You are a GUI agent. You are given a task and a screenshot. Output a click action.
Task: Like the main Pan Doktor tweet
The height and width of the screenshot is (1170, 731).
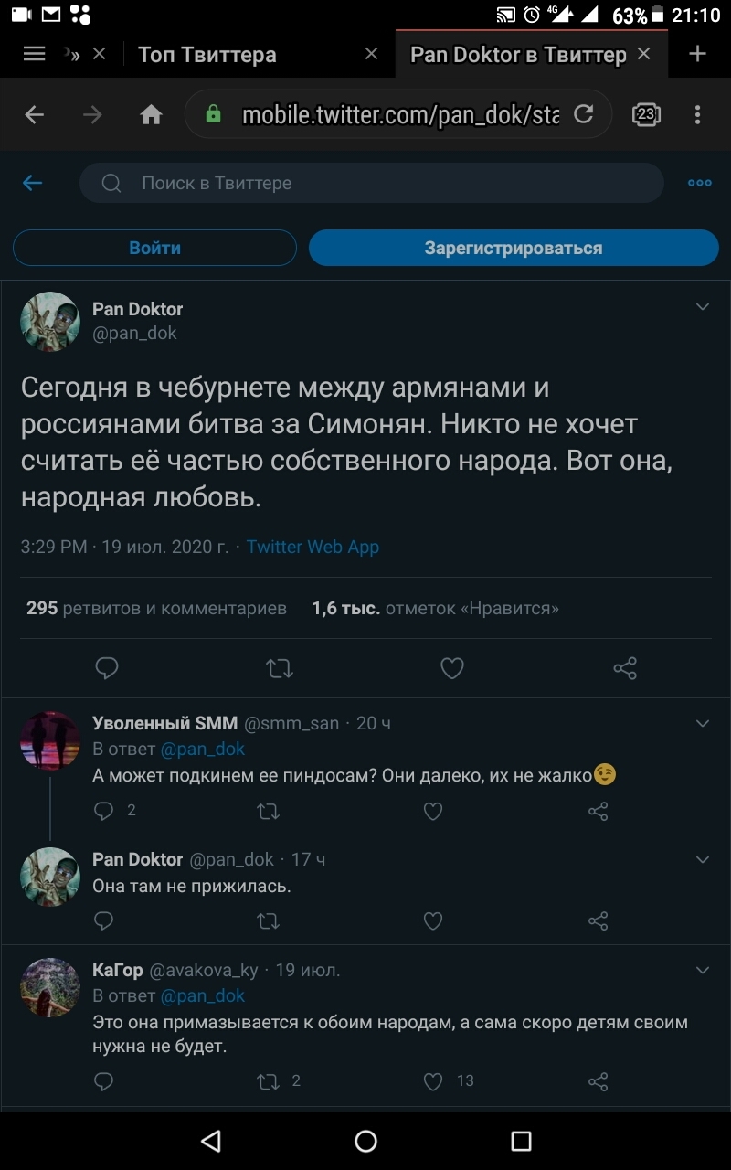452,668
